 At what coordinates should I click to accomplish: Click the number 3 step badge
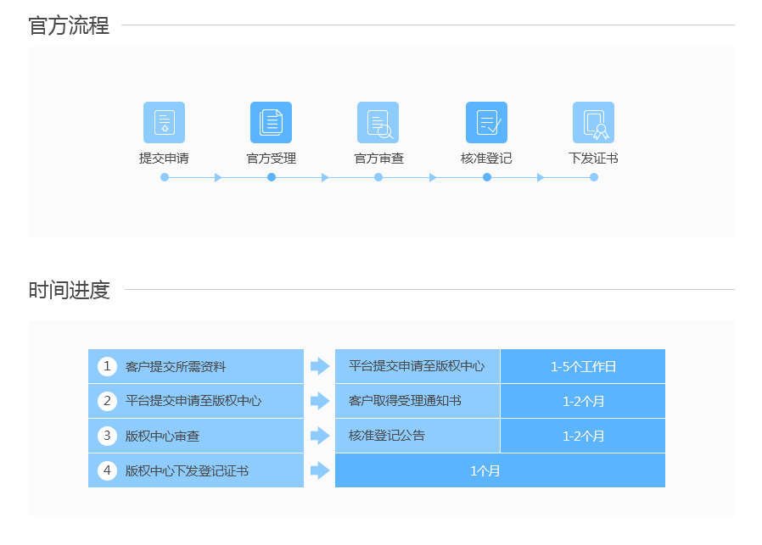[x=107, y=436]
